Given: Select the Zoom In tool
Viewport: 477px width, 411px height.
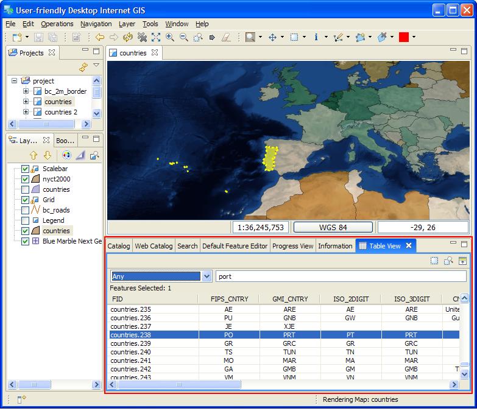Looking at the screenshot, I should click(x=170, y=37).
